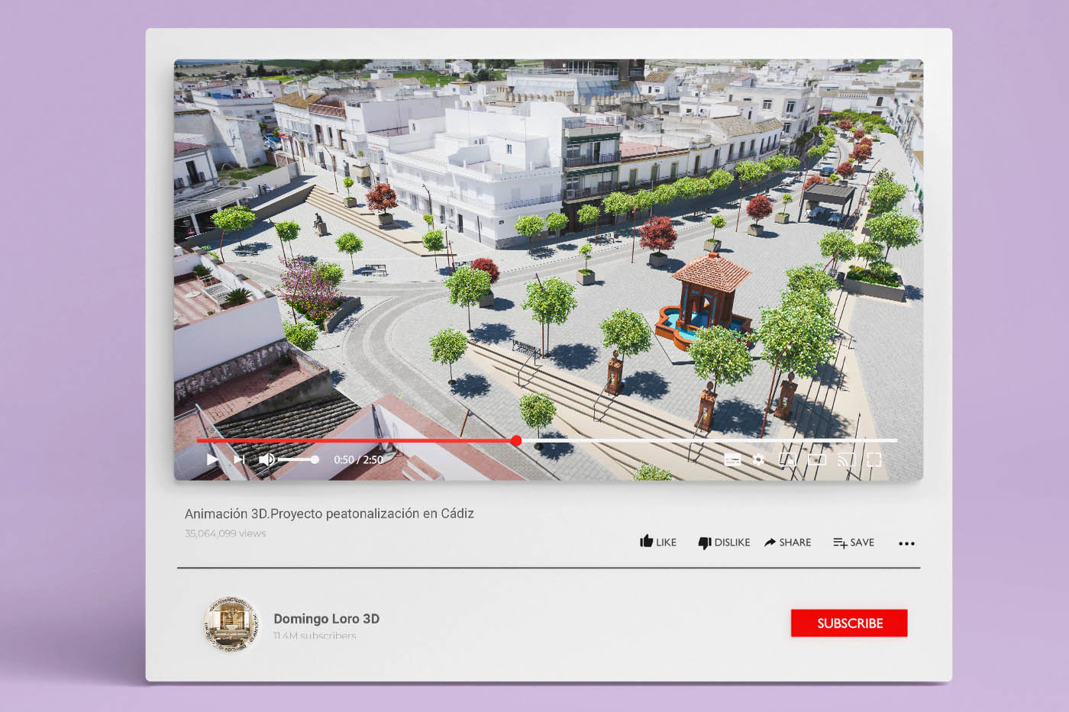Screen dimensions: 1069x712
Task: Cast video to a TV device
Action: point(845,459)
